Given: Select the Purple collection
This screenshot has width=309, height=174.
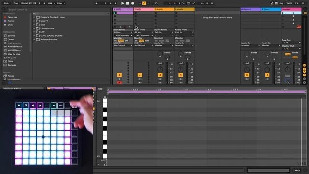Looking at the screenshot, I should [11, 21].
